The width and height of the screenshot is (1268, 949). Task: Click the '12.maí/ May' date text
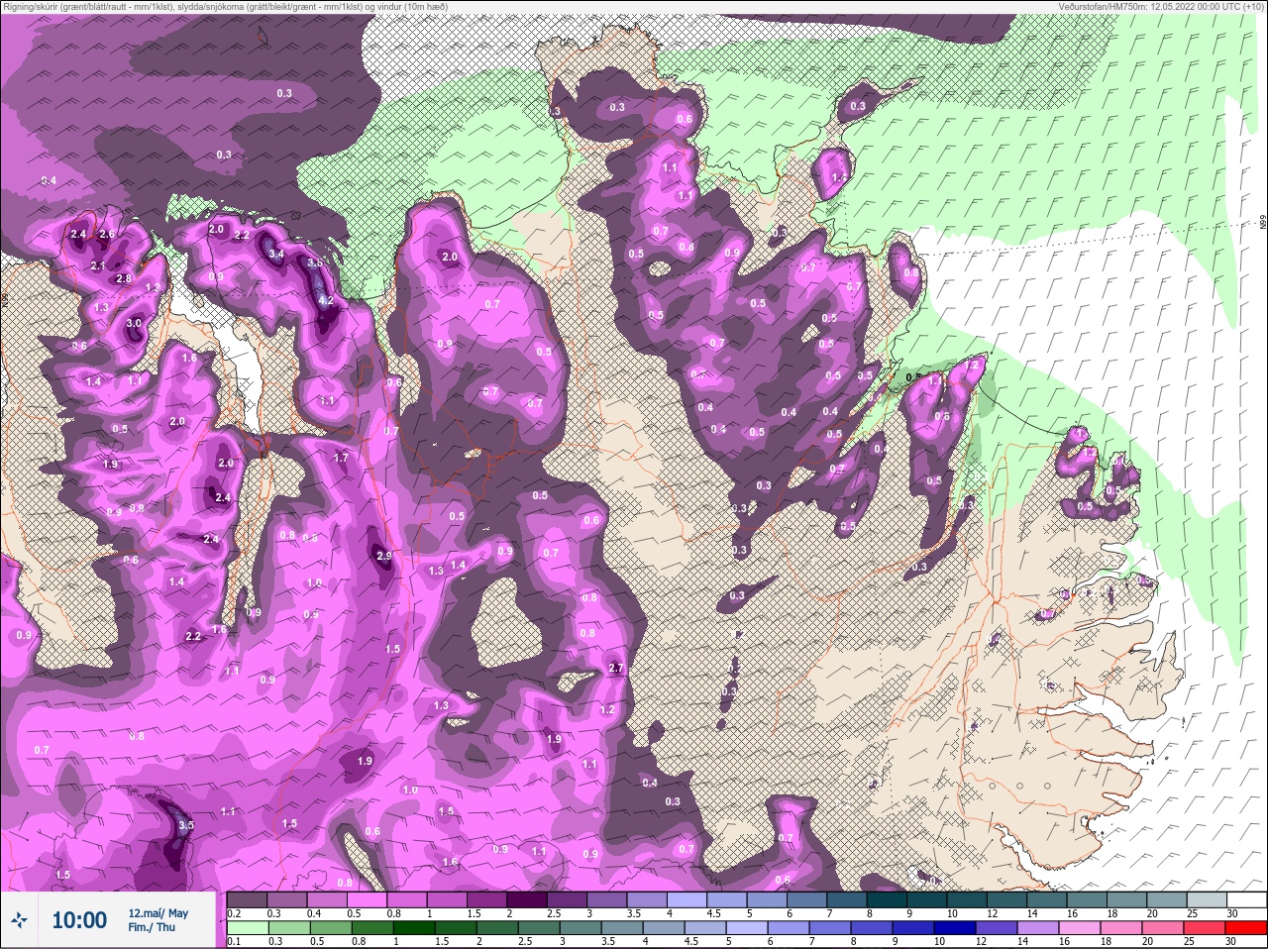tap(158, 913)
